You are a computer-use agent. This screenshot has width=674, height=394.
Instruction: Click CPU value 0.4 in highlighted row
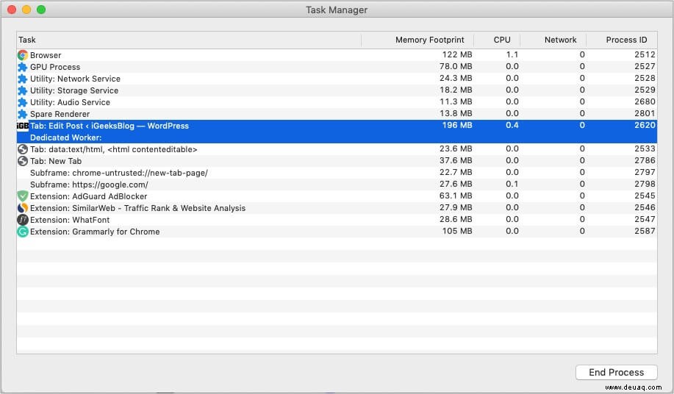pyautogui.click(x=512, y=125)
